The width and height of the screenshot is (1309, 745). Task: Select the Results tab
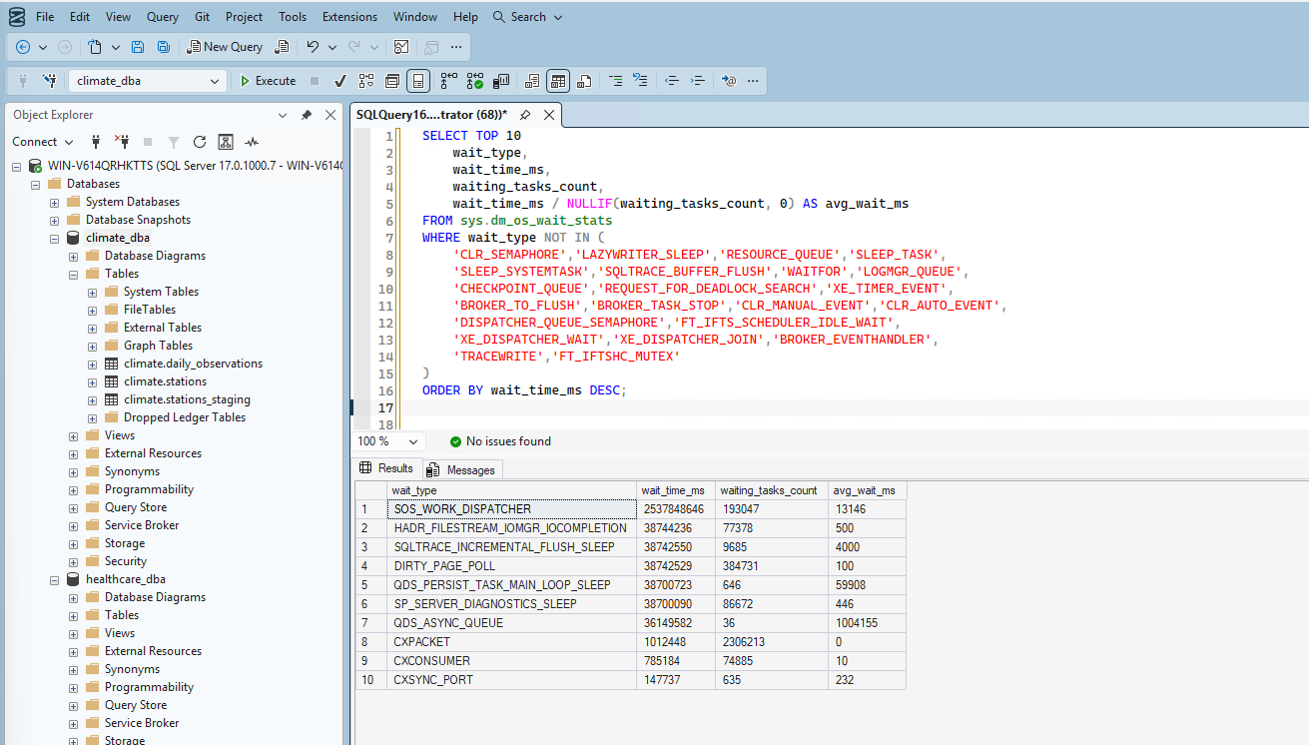click(x=386, y=468)
